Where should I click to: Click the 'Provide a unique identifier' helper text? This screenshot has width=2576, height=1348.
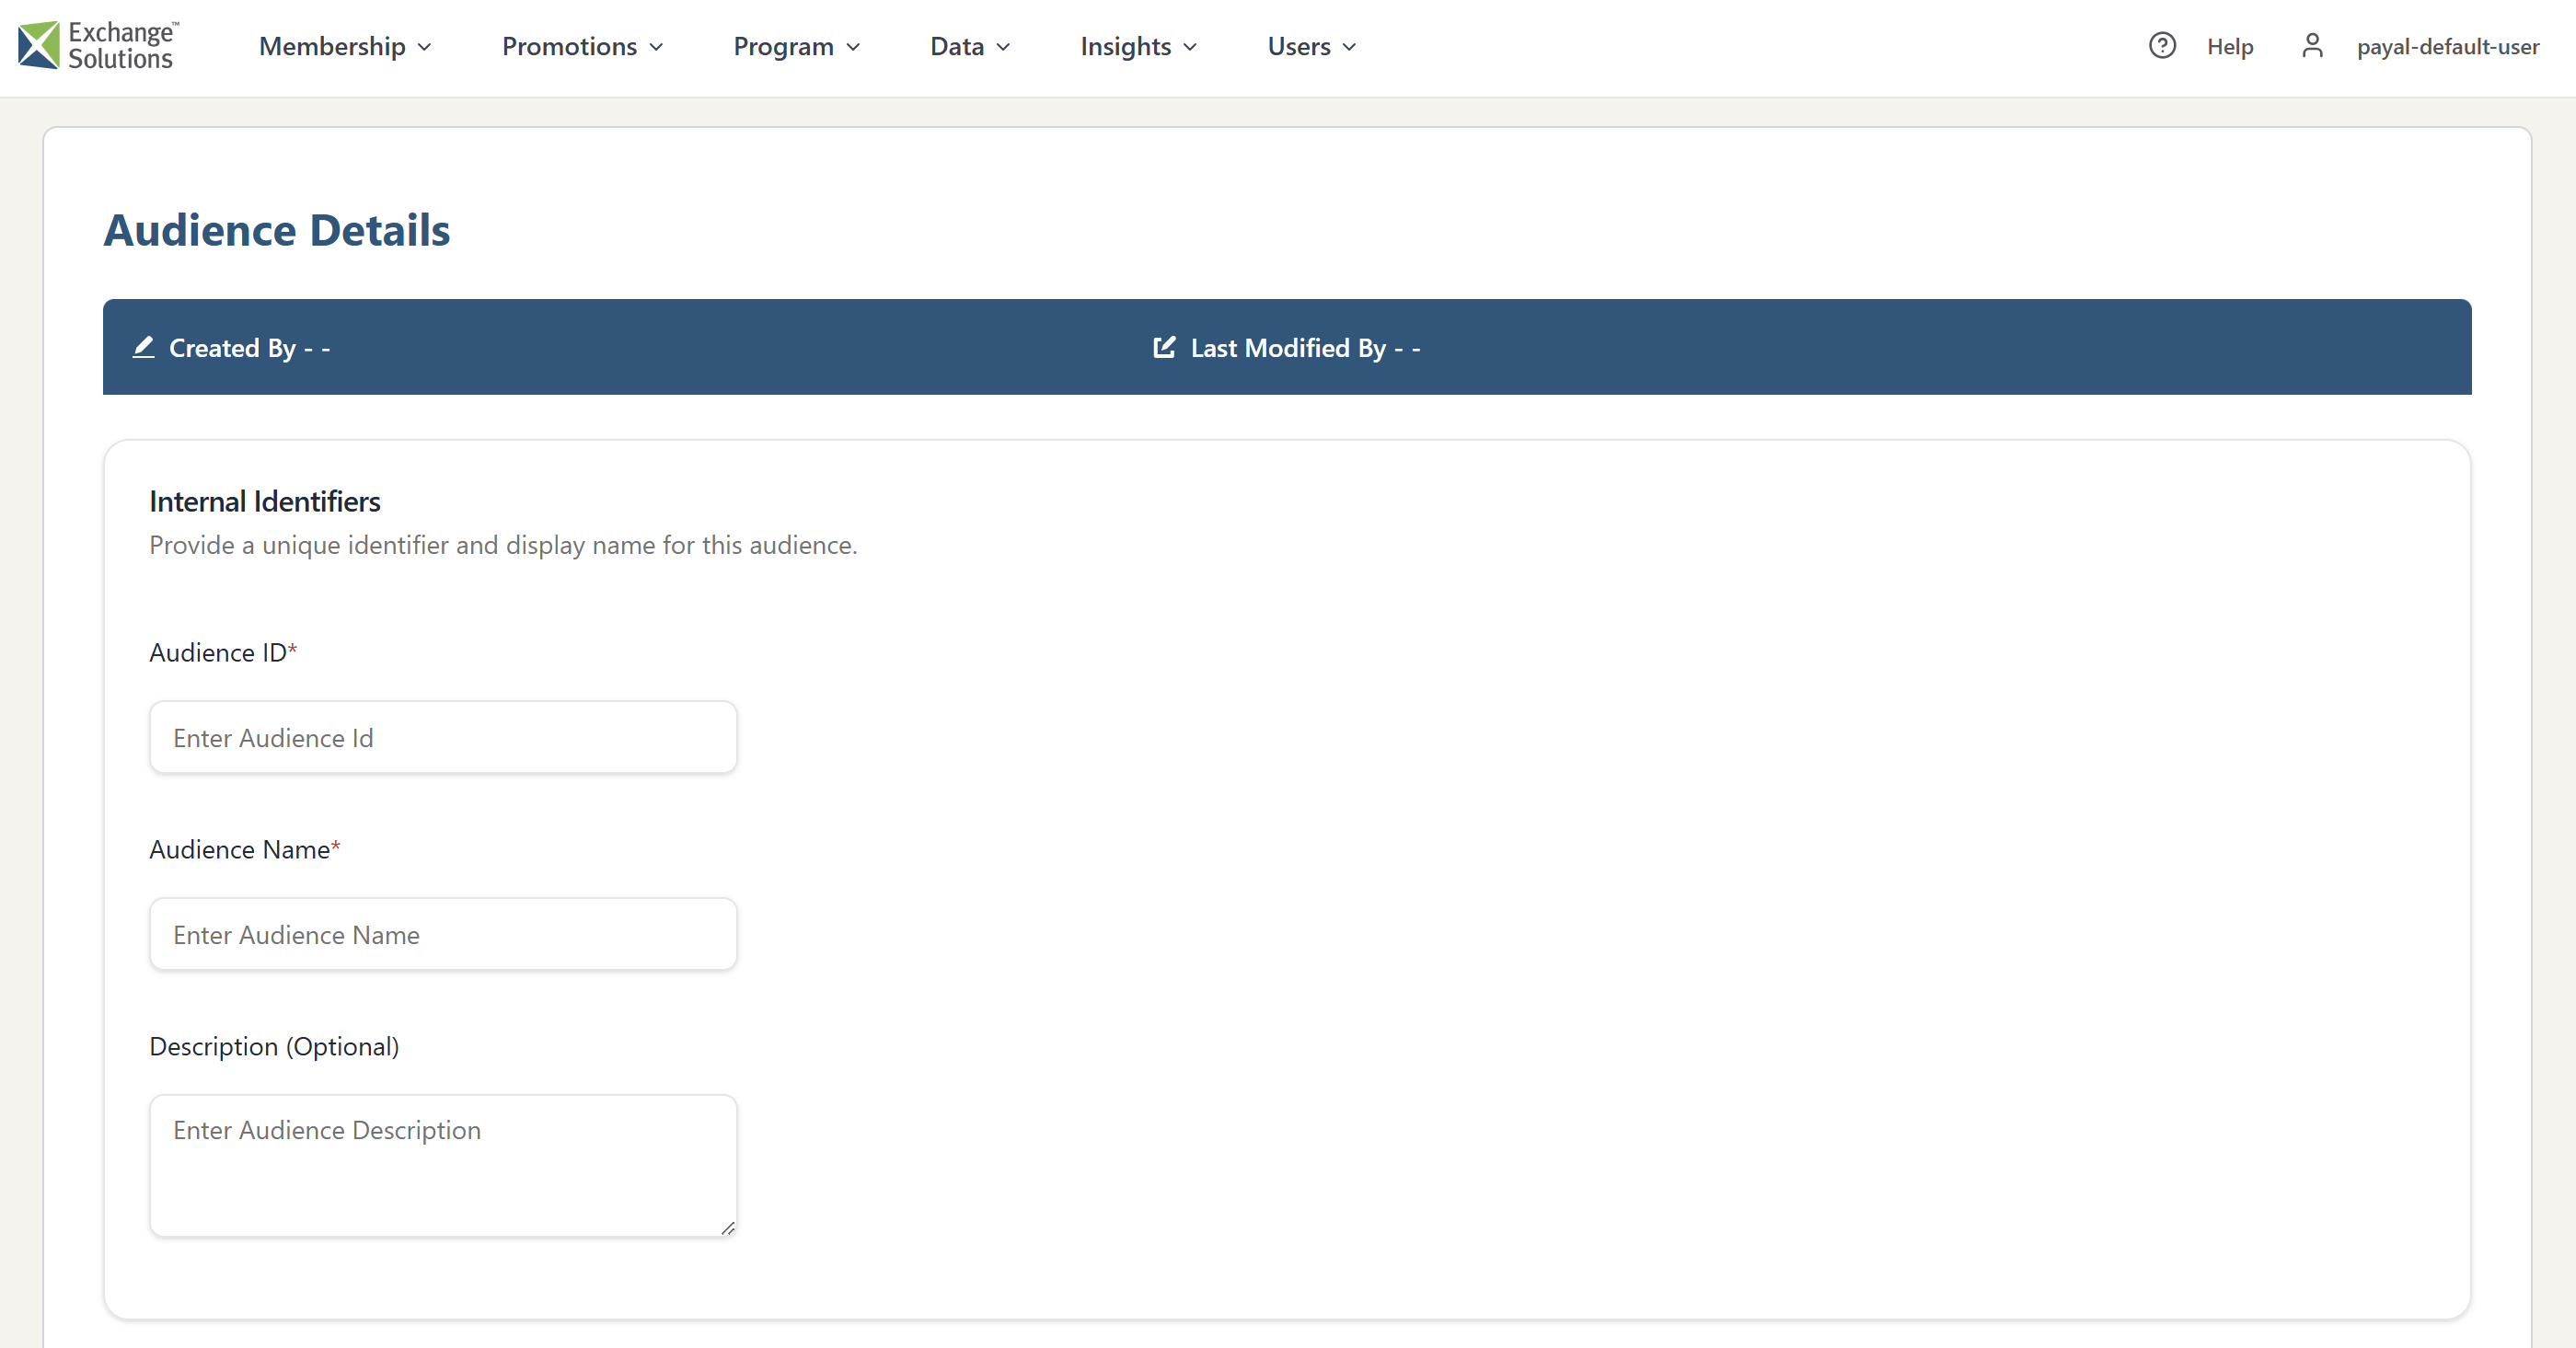(x=503, y=545)
